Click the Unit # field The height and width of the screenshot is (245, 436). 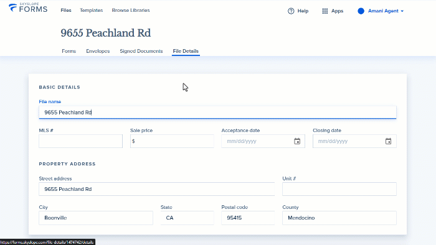339,189
